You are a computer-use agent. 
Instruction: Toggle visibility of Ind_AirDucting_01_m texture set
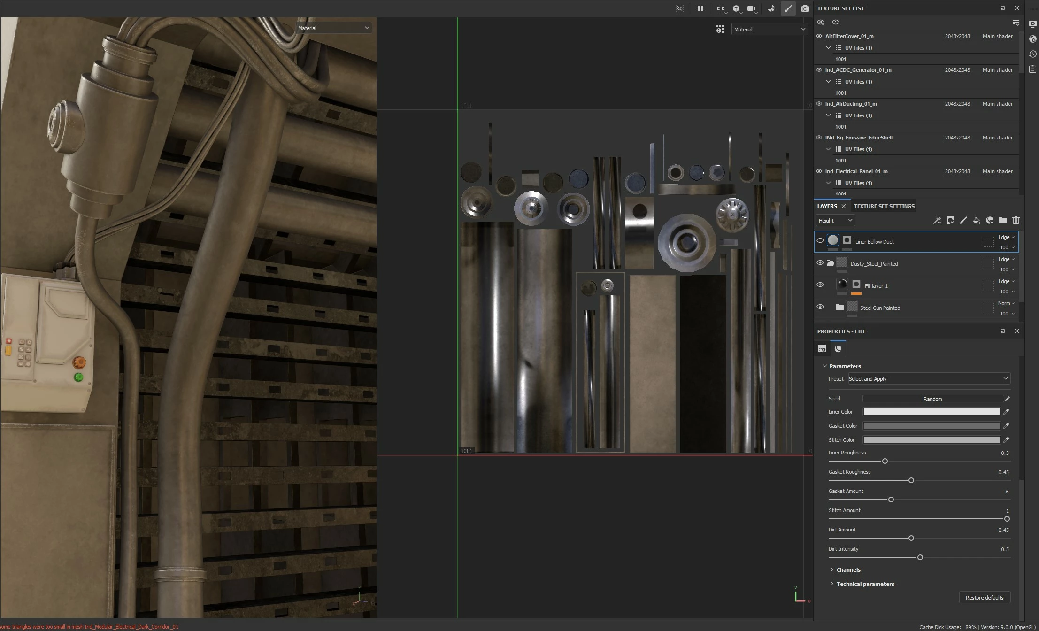pos(819,104)
